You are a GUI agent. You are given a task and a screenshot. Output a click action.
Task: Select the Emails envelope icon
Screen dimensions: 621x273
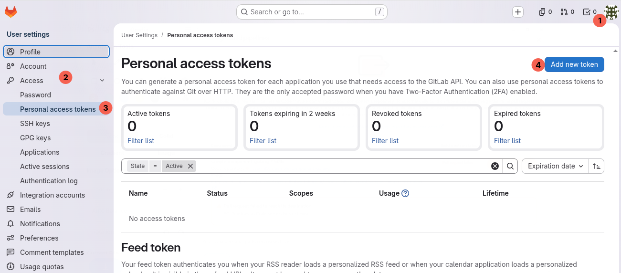coord(11,209)
